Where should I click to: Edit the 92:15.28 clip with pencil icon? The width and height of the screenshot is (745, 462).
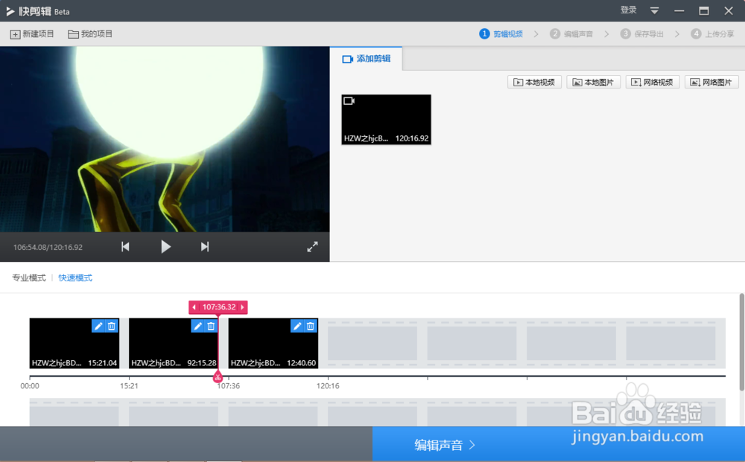pos(197,326)
